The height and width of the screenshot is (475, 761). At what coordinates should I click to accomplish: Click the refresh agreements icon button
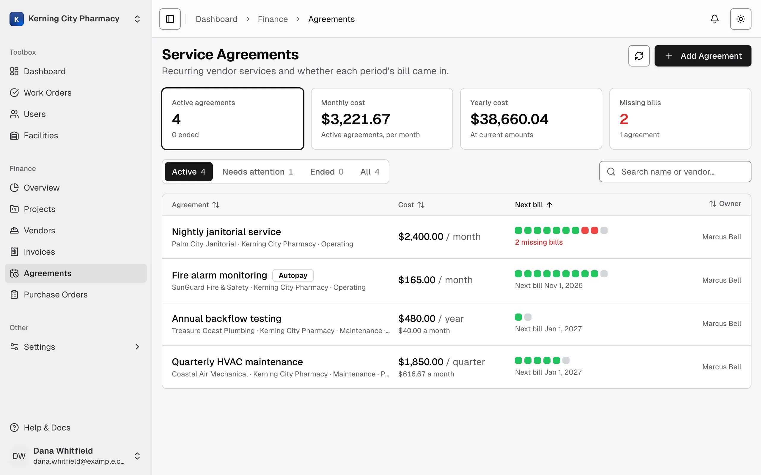tap(639, 56)
